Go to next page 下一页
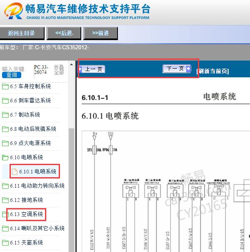Screen dimensions: 250x252 tap(176, 69)
